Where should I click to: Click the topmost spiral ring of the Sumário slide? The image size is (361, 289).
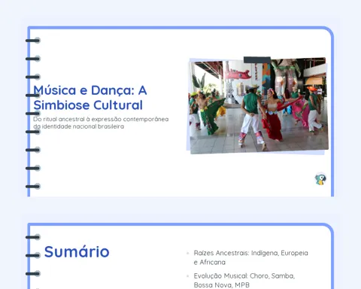pyautogui.click(x=33, y=237)
